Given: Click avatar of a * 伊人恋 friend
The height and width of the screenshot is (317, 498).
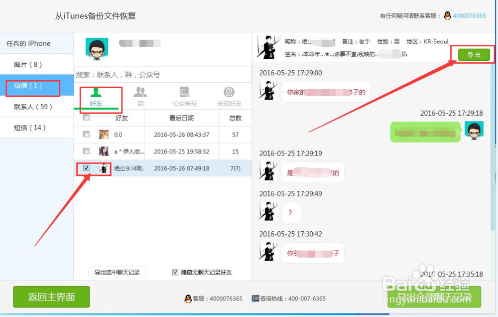Looking at the screenshot, I should coord(104,152).
